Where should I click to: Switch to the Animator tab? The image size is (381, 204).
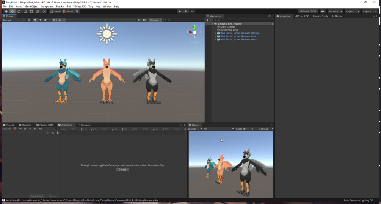tap(84, 125)
